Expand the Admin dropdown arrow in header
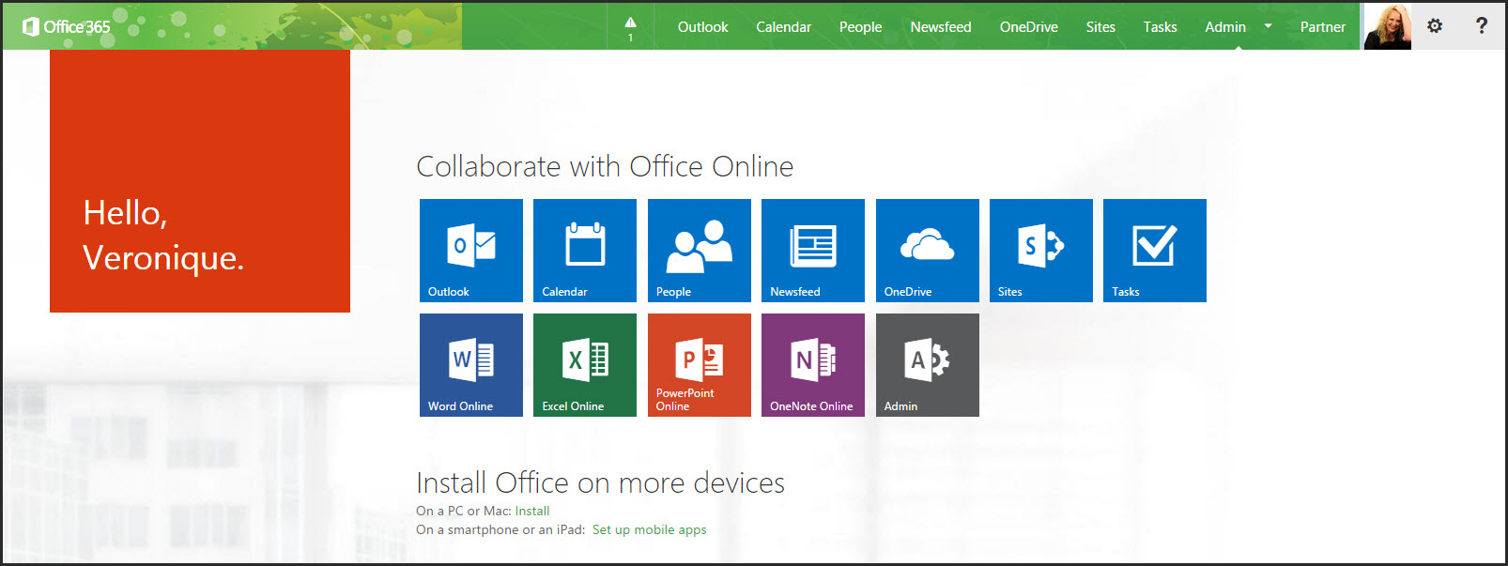The width and height of the screenshot is (1508, 566). pyautogui.click(x=1268, y=26)
